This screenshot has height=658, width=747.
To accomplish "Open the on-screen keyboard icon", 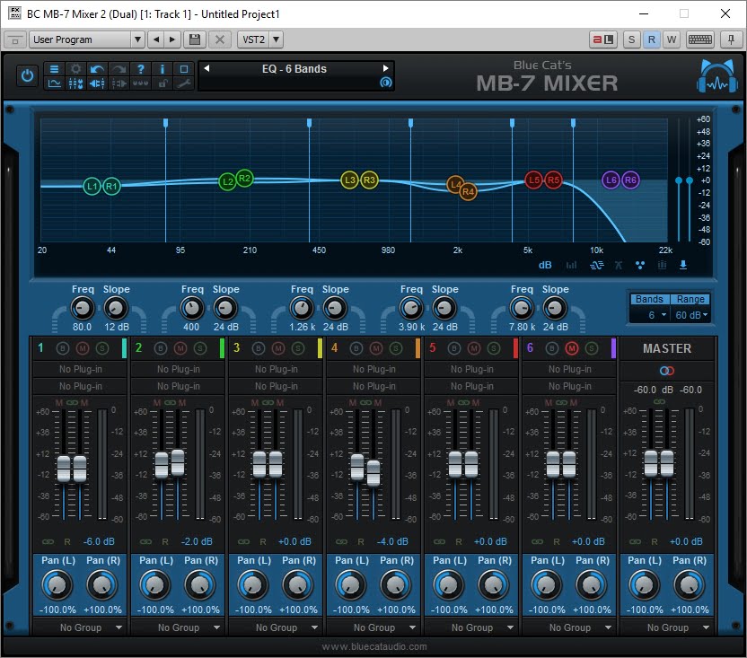I will pyautogui.click(x=700, y=39).
